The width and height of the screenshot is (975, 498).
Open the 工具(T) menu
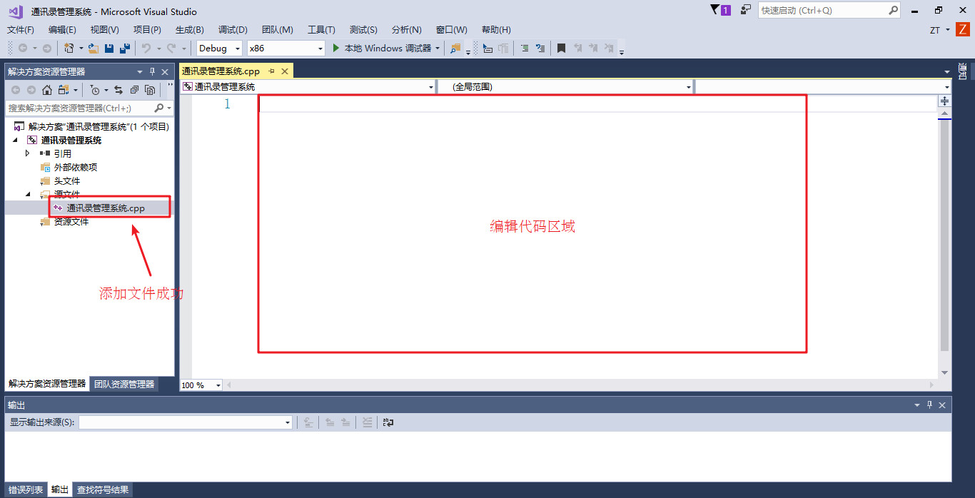click(x=321, y=30)
